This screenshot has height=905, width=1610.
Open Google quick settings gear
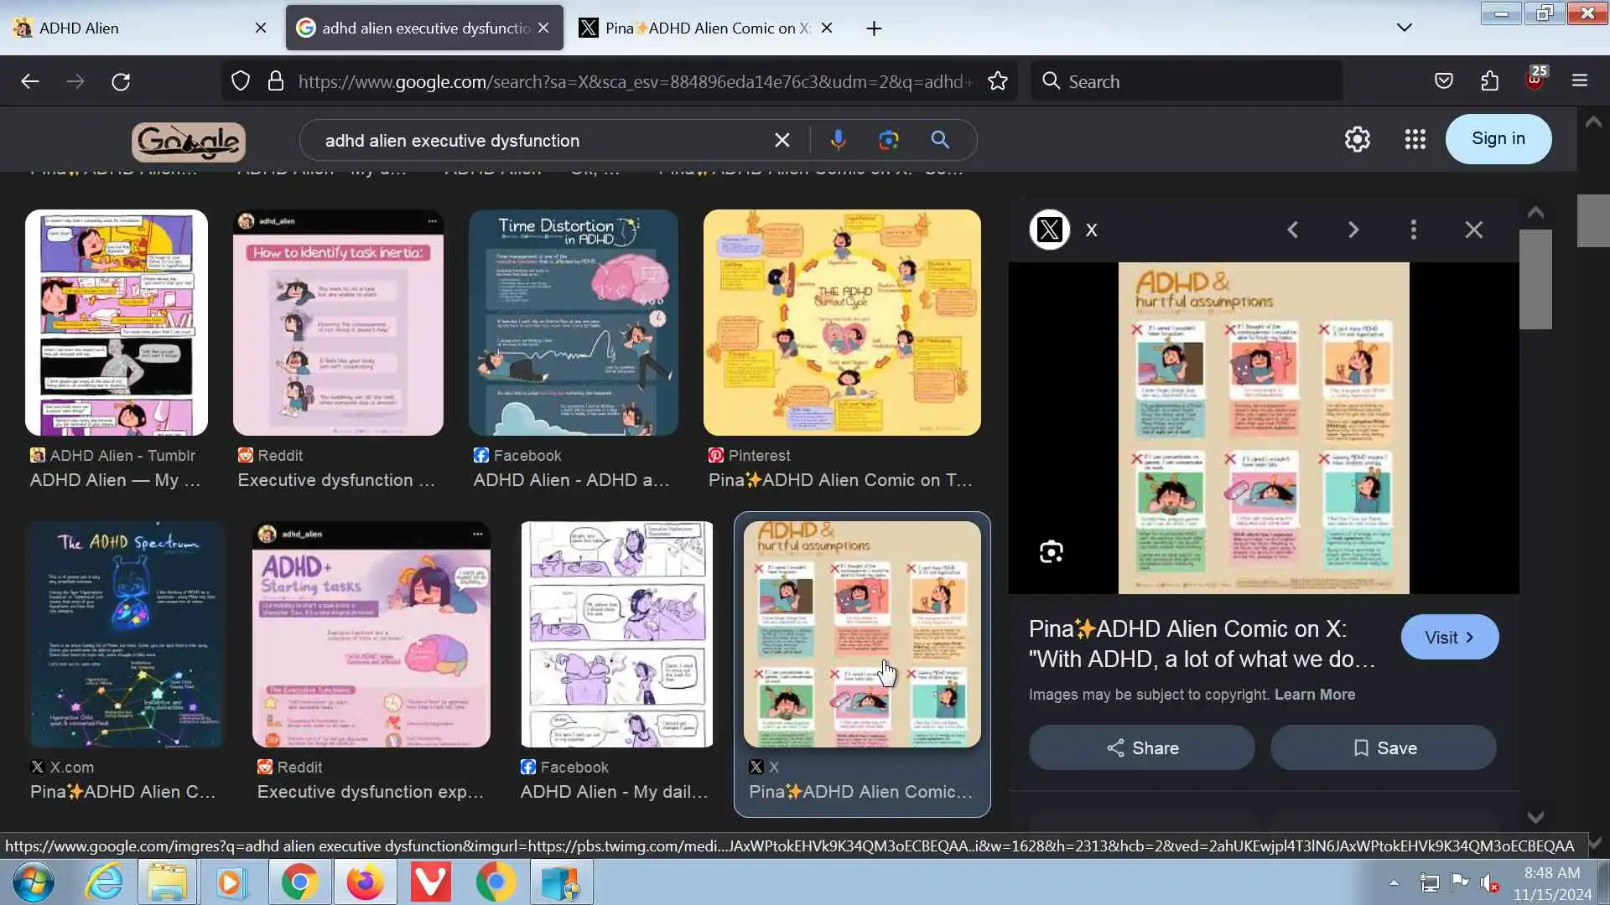coord(1357,139)
